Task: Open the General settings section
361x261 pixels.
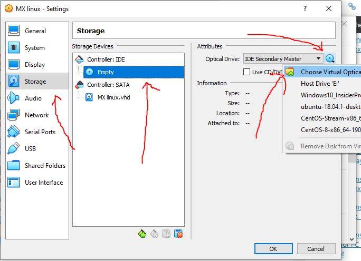Action: [35, 31]
